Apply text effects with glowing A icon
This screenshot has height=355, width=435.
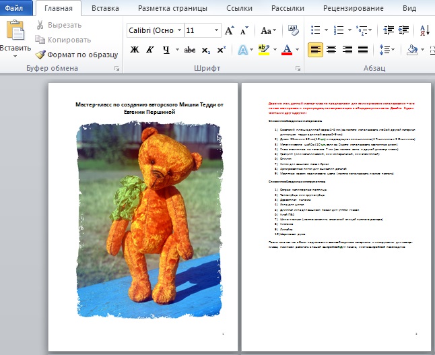tap(242, 50)
